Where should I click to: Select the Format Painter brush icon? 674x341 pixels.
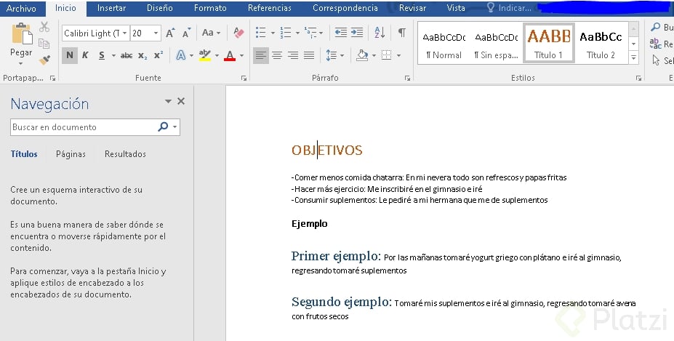pos(44,60)
